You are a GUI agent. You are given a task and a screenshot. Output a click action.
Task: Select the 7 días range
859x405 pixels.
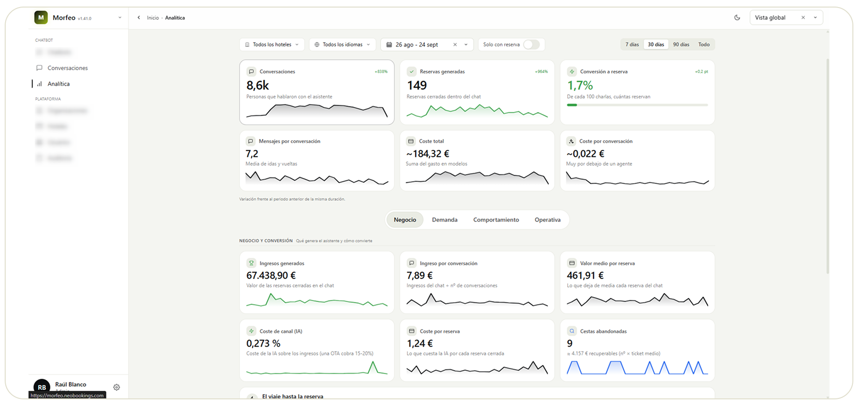[x=632, y=44]
